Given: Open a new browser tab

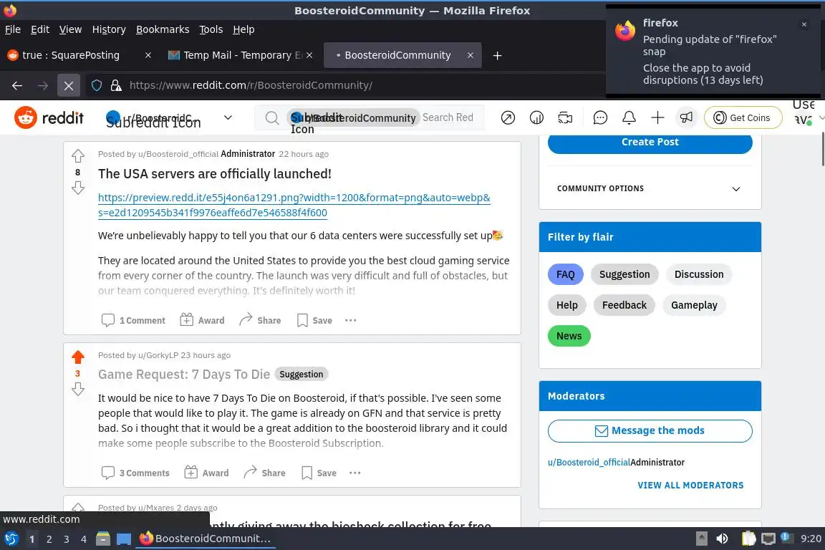Looking at the screenshot, I should (x=497, y=55).
